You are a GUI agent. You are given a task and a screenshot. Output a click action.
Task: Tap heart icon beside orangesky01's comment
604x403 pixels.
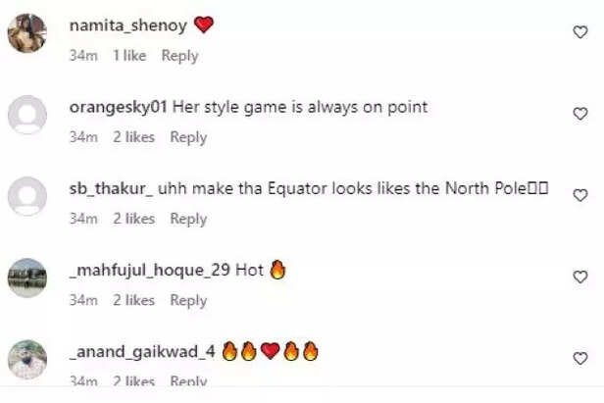click(x=580, y=114)
